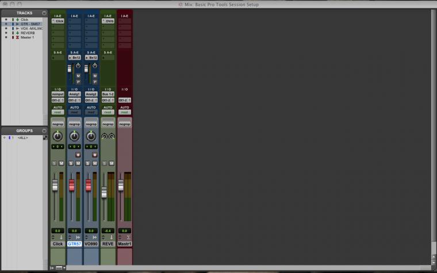437x273 pixels.
Task: Open the 'nogrop' group selector on Master 1 track
Action: (125, 124)
